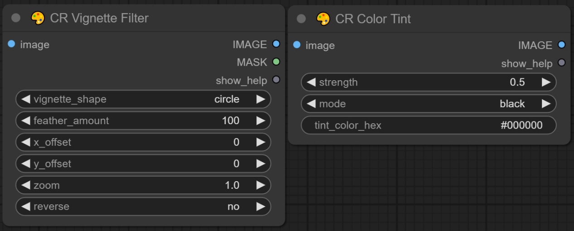Toggle collapse dot on CR Vignette Filter node
This screenshot has width=574, height=231.
tap(16, 19)
